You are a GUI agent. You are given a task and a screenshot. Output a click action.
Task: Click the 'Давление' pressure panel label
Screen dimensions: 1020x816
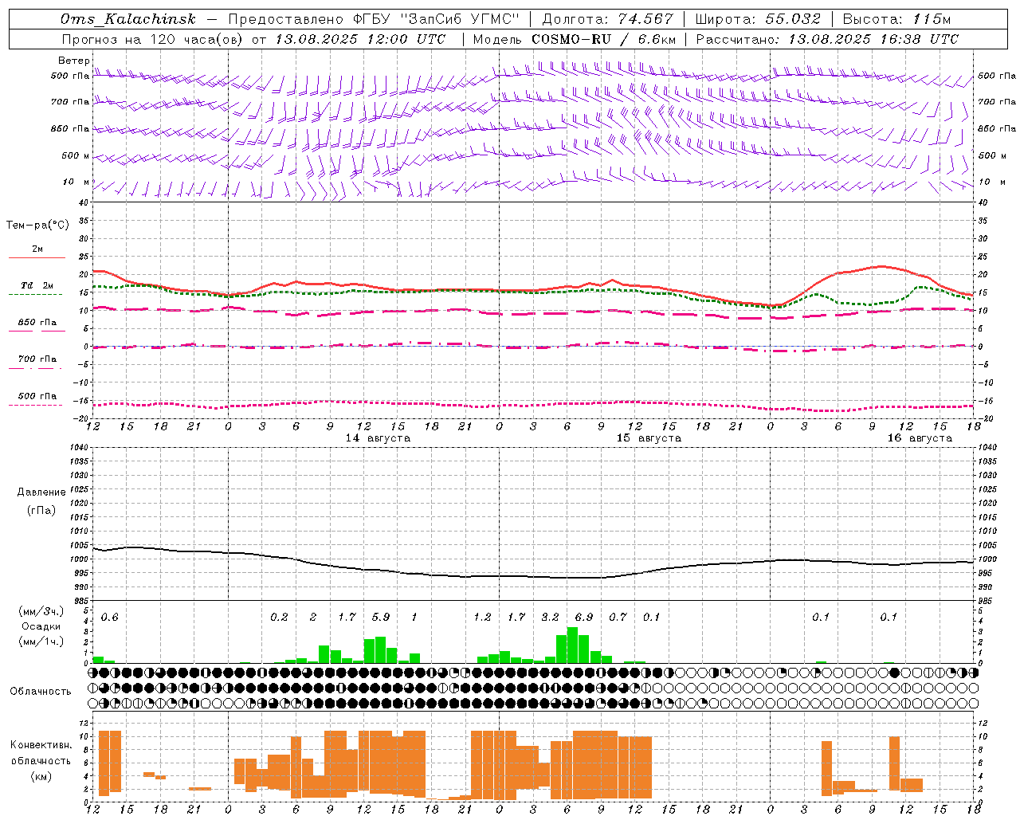[41, 492]
